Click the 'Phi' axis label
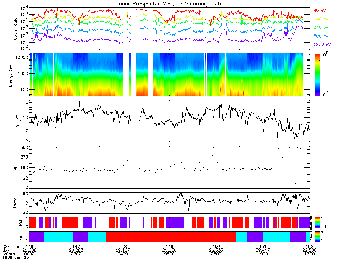The width and height of the screenshot is (344, 268). click(15, 167)
